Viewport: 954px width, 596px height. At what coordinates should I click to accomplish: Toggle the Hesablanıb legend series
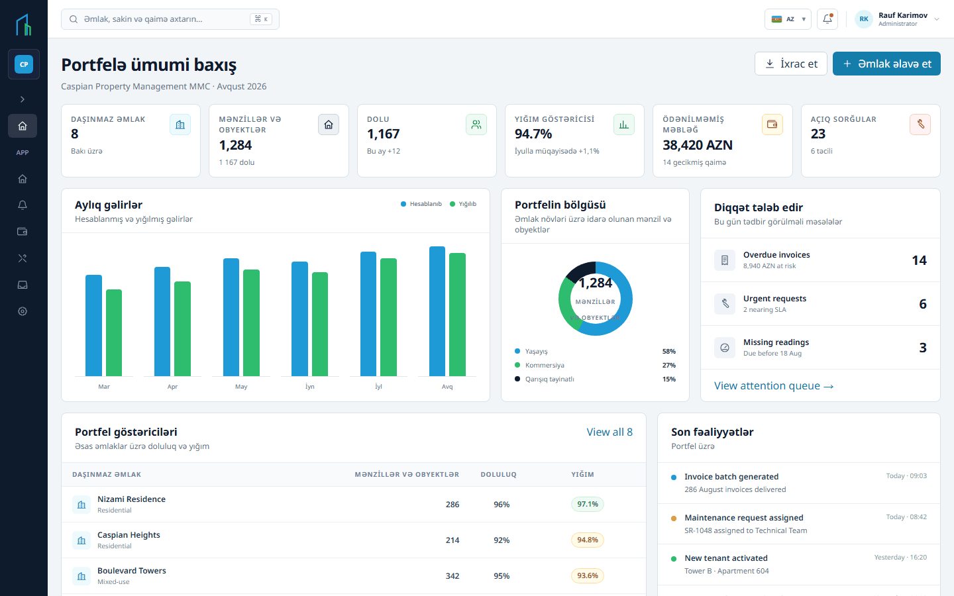(421, 204)
